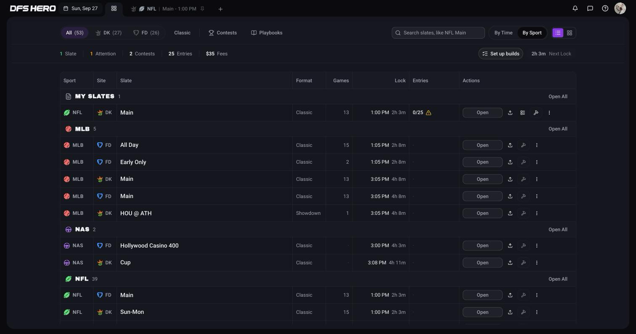This screenshot has width=636, height=334.
Task: Add a new tab with plus icon
Action: tap(220, 9)
